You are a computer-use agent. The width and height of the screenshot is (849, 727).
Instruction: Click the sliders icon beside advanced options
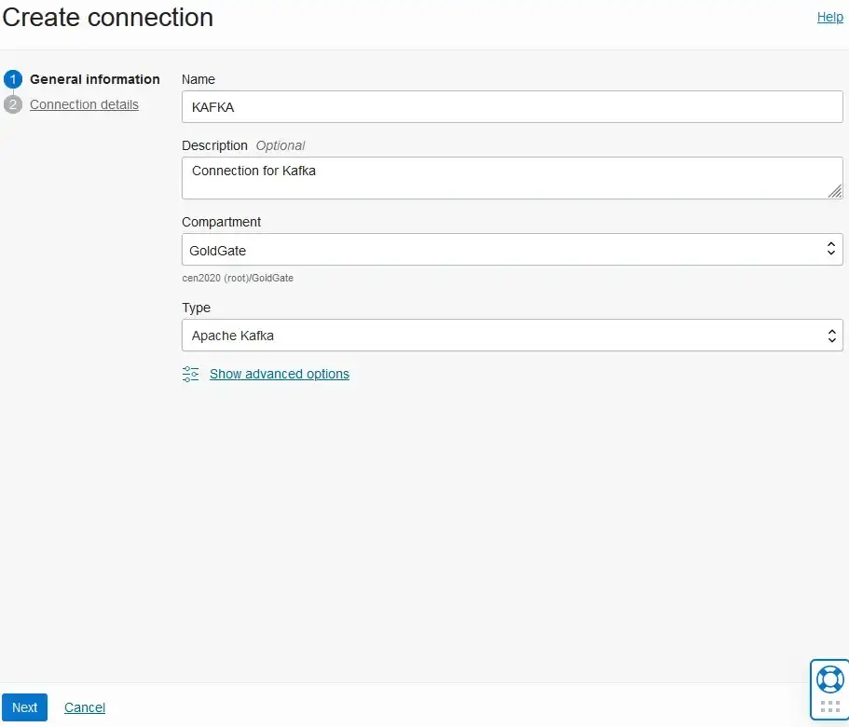pyautogui.click(x=190, y=374)
